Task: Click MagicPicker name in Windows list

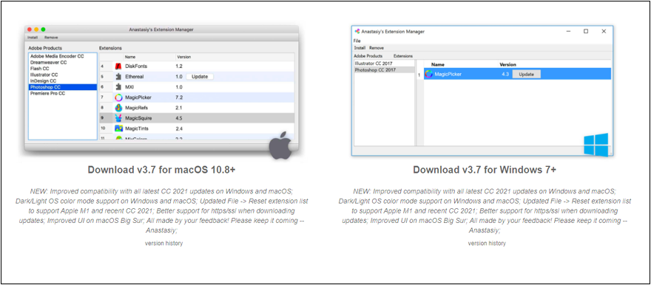Action: (x=448, y=74)
